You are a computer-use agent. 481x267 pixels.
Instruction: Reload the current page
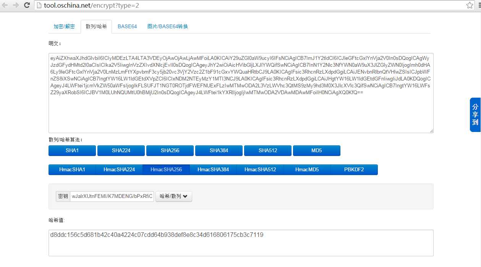click(27, 5)
